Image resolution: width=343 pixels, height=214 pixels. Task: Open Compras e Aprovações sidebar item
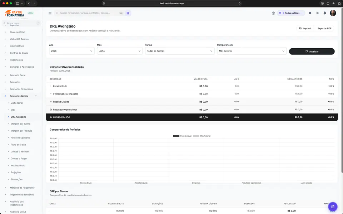point(22,67)
